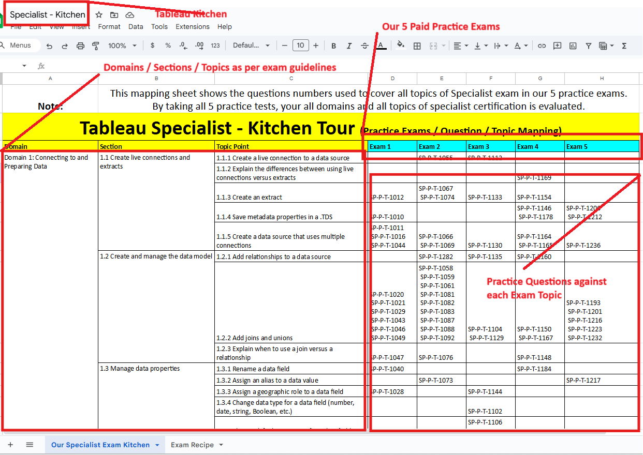Viewport: 643px width, 455px height.
Task: Show all sheets list
Action: click(30, 445)
